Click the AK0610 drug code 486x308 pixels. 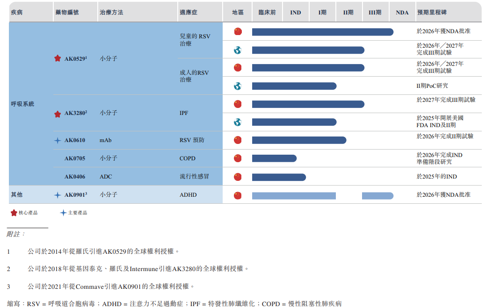pyautogui.click(x=75, y=140)
